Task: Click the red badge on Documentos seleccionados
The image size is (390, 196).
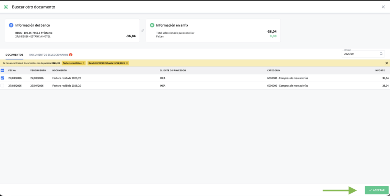Action: [x=71, y=55]
